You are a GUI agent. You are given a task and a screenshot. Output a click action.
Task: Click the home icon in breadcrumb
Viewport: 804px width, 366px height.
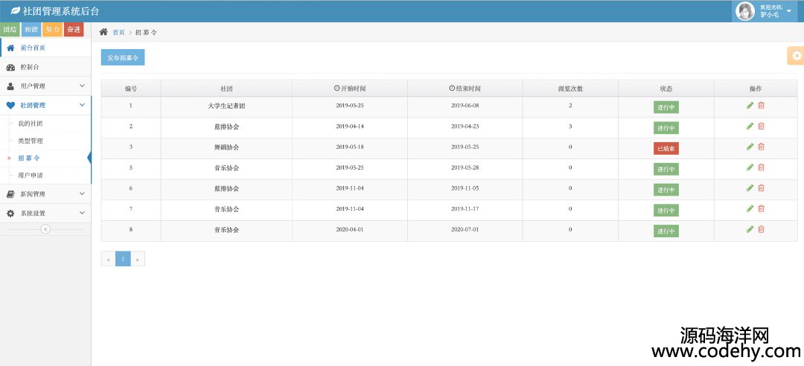tap(103, 32)
